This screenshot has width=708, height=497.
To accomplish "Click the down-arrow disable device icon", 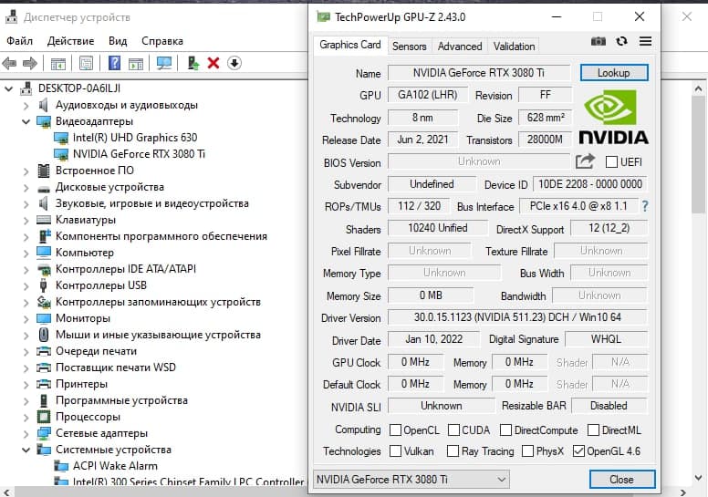I will 234,63.
